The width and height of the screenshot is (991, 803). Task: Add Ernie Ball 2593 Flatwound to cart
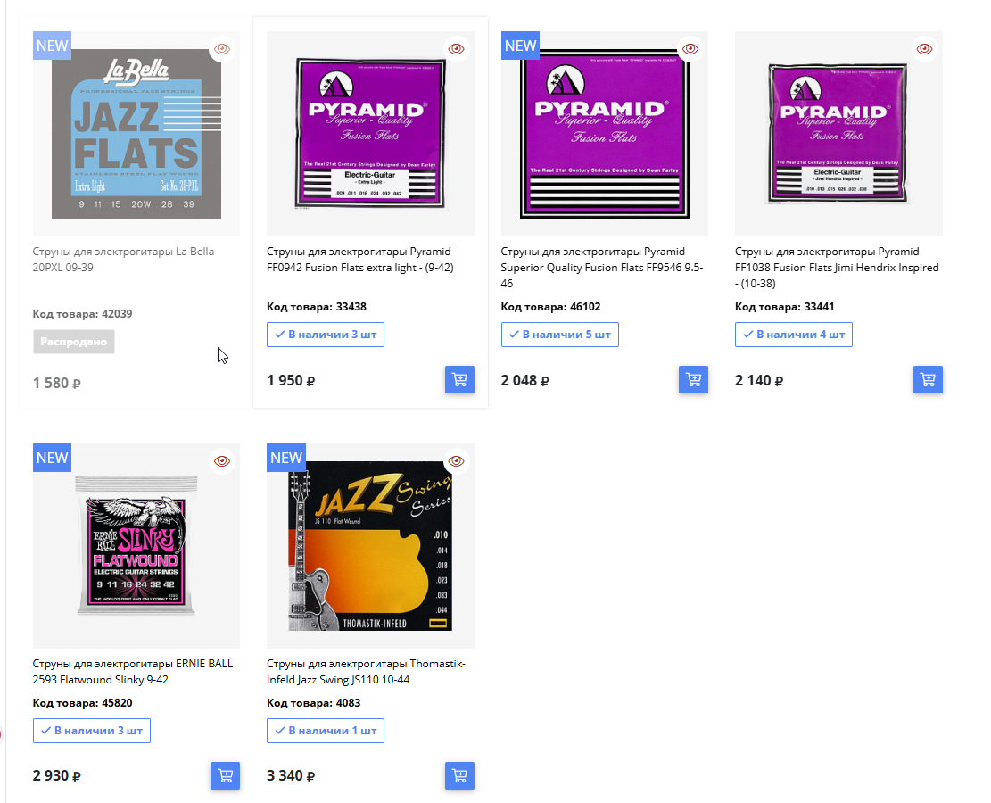click(x=225, y=776)
